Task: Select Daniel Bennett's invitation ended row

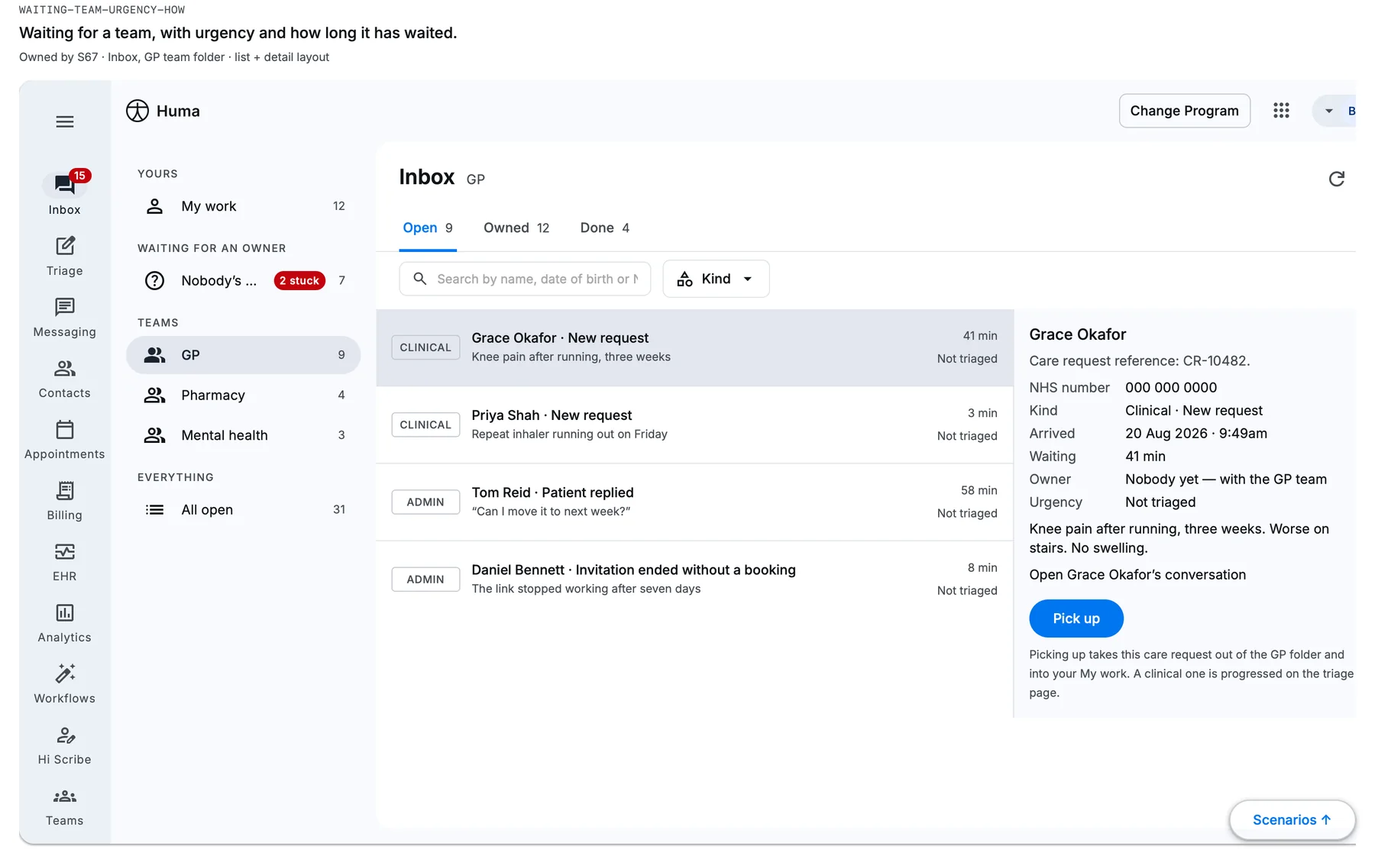Action: (x=695, y=579)
